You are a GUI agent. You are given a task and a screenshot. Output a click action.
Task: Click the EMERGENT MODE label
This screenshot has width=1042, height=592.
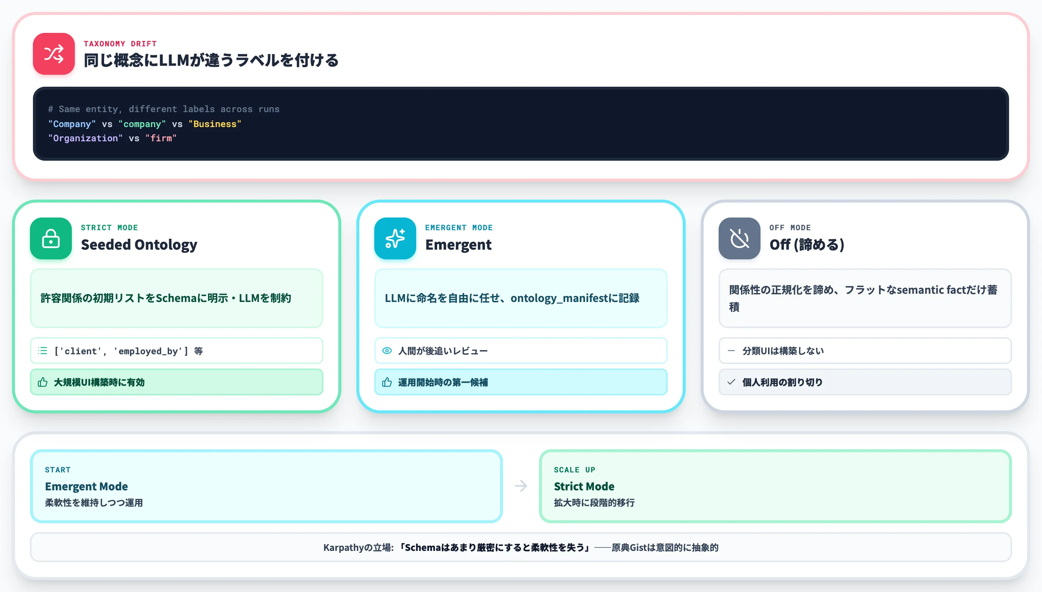click(458, 228)
